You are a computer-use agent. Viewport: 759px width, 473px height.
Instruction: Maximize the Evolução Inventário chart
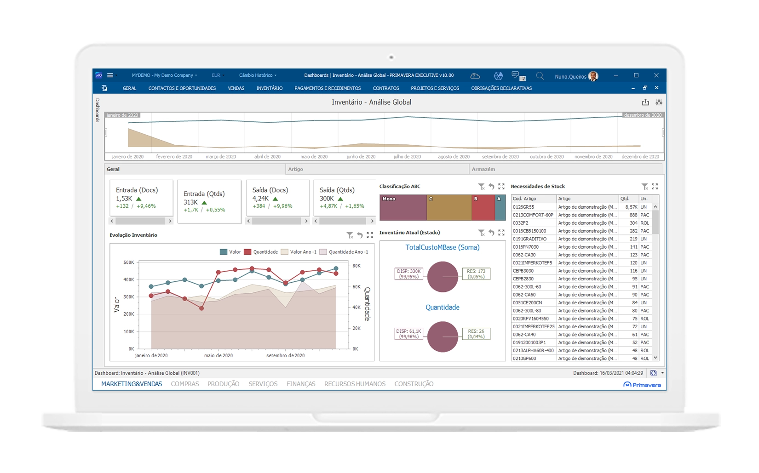370,235
